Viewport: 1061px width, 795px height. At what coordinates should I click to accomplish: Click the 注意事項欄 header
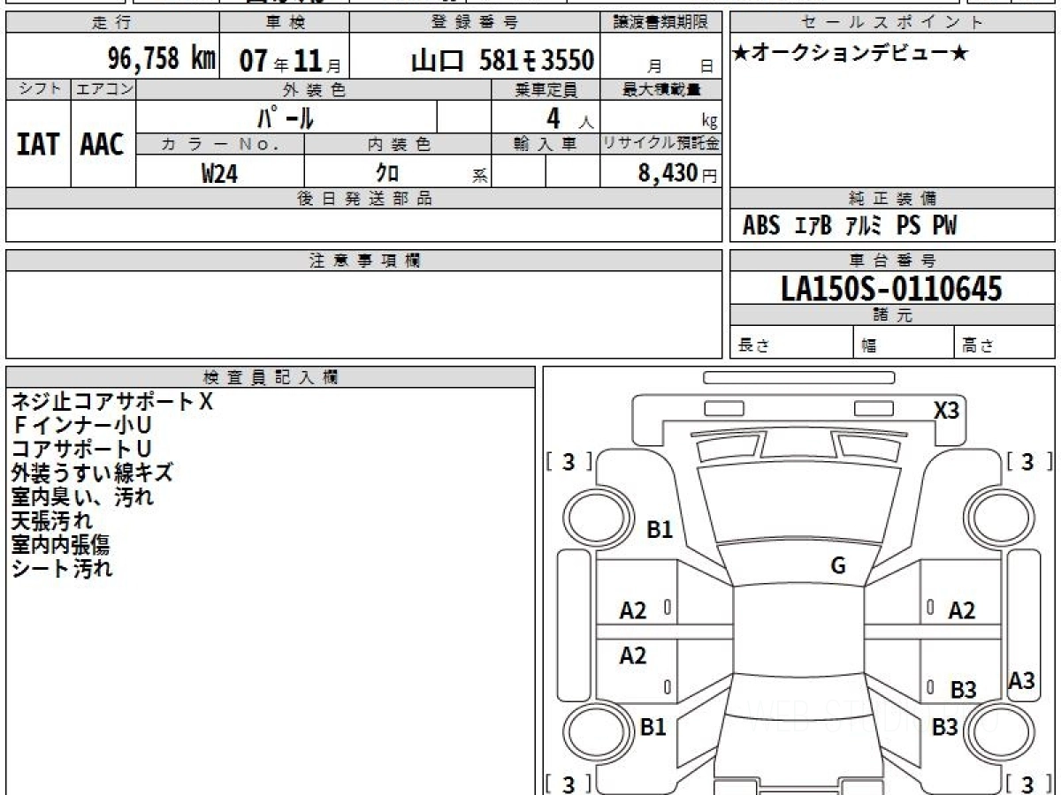click(x=363, y=261)
